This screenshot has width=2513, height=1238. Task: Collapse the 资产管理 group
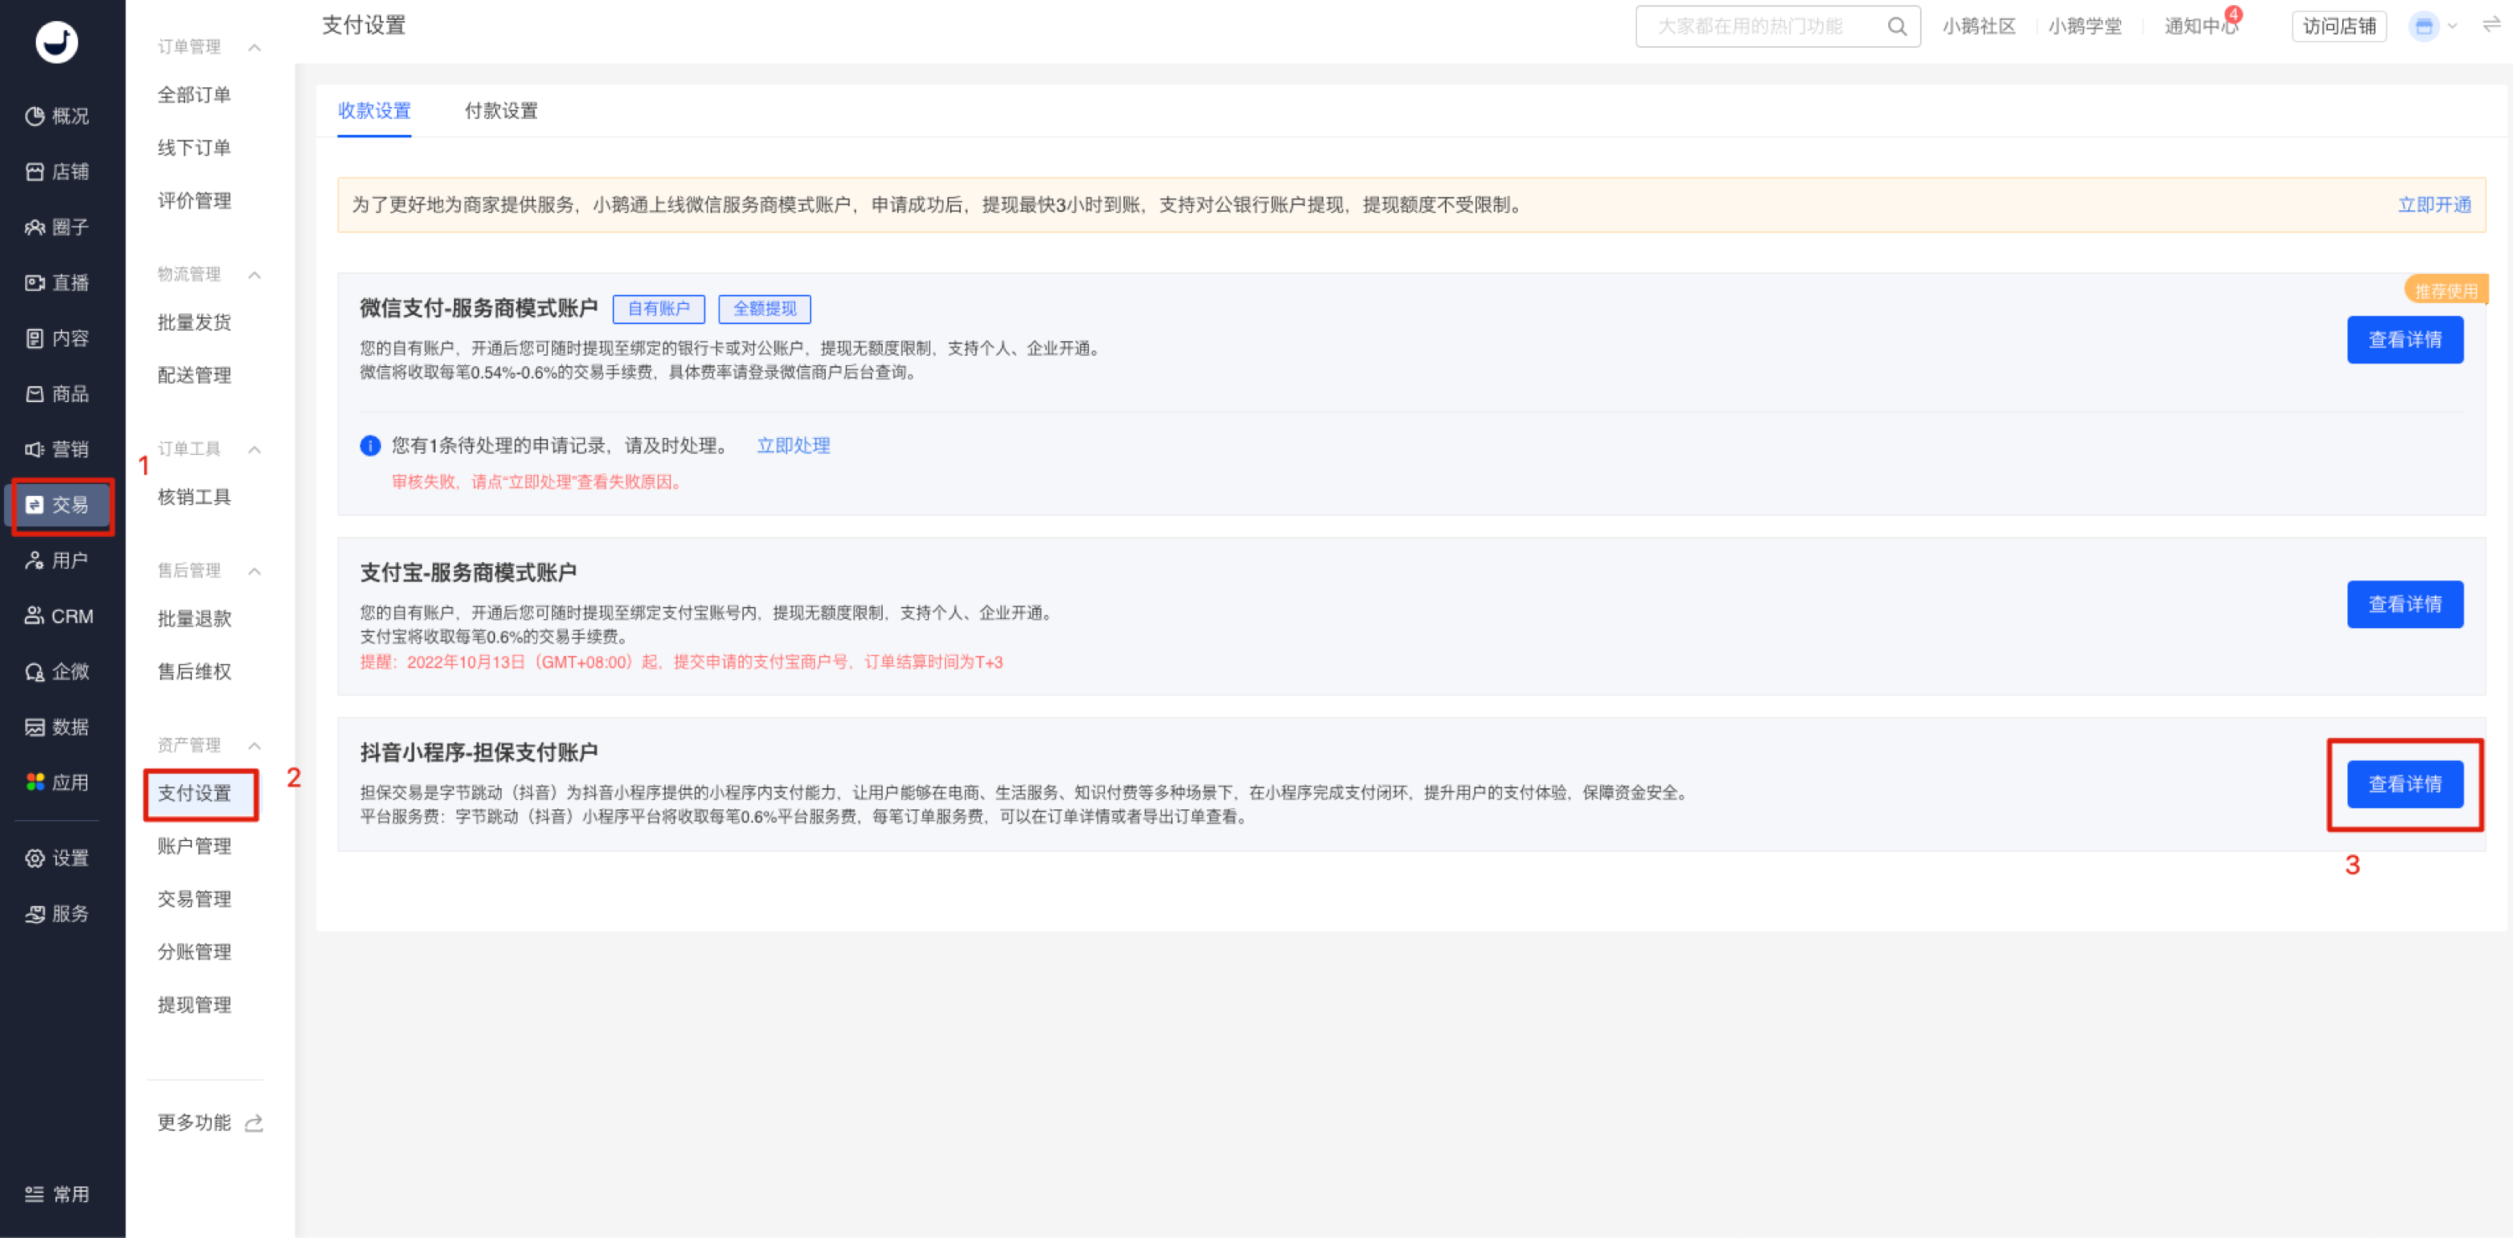[x=255, y=746]
